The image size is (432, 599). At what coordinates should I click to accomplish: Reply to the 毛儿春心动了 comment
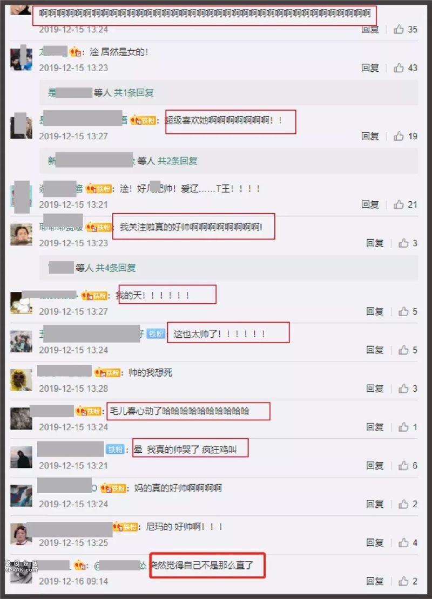pyautogui.click(x=375, y=427)
